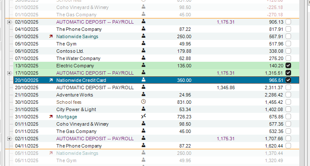Screen dimensions: 310x166
Task: Select the Adventure Works payee name
Action: tap(74, 95)
